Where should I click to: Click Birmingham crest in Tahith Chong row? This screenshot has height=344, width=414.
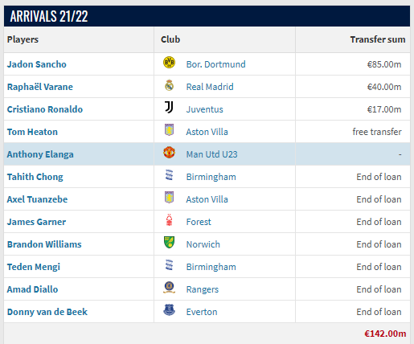[x=169, y=175]
